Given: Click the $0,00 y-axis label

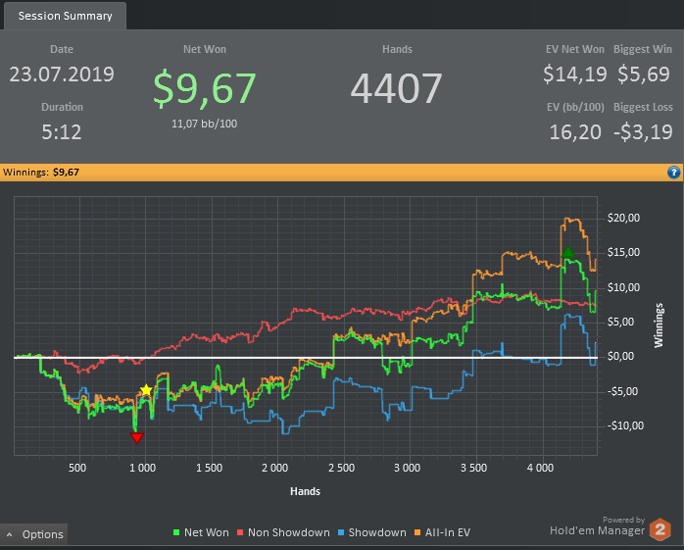Looking at the screenshot, I should point(620,356).
